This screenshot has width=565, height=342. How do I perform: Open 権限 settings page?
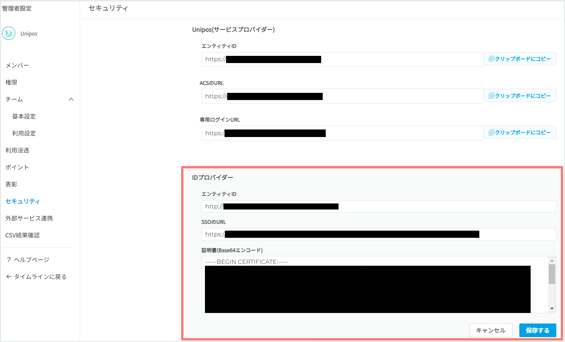click(x=11, y=82)
